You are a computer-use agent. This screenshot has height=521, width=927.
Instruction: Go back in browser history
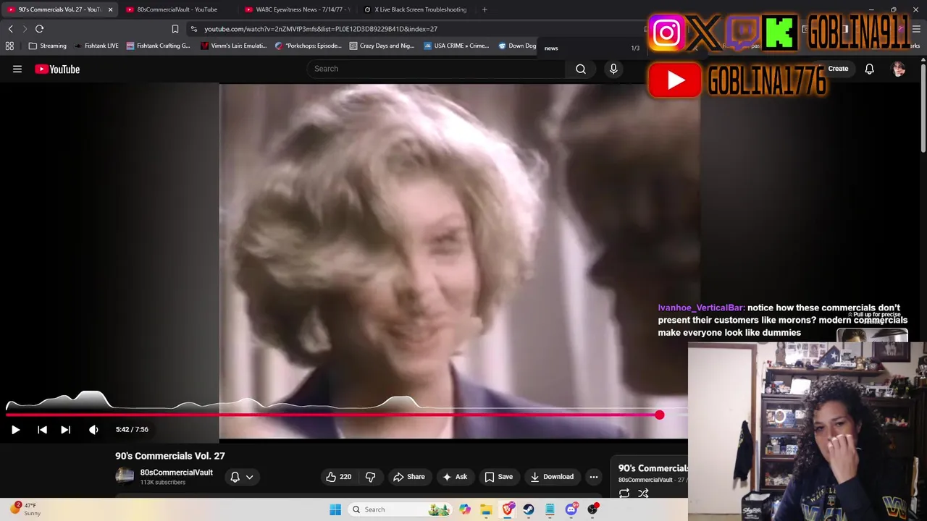[10, 29]
